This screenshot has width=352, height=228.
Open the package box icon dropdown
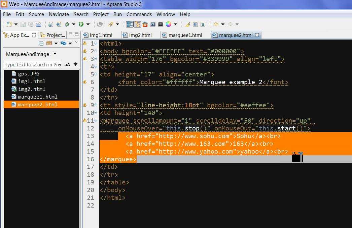pos(56,43)
